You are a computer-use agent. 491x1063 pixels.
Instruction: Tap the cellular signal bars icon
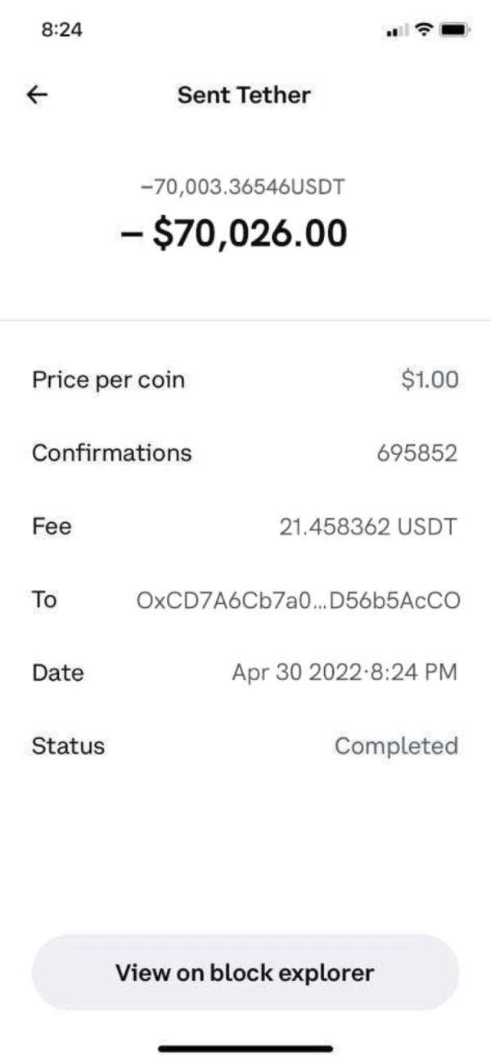click(x=396, y=31)
